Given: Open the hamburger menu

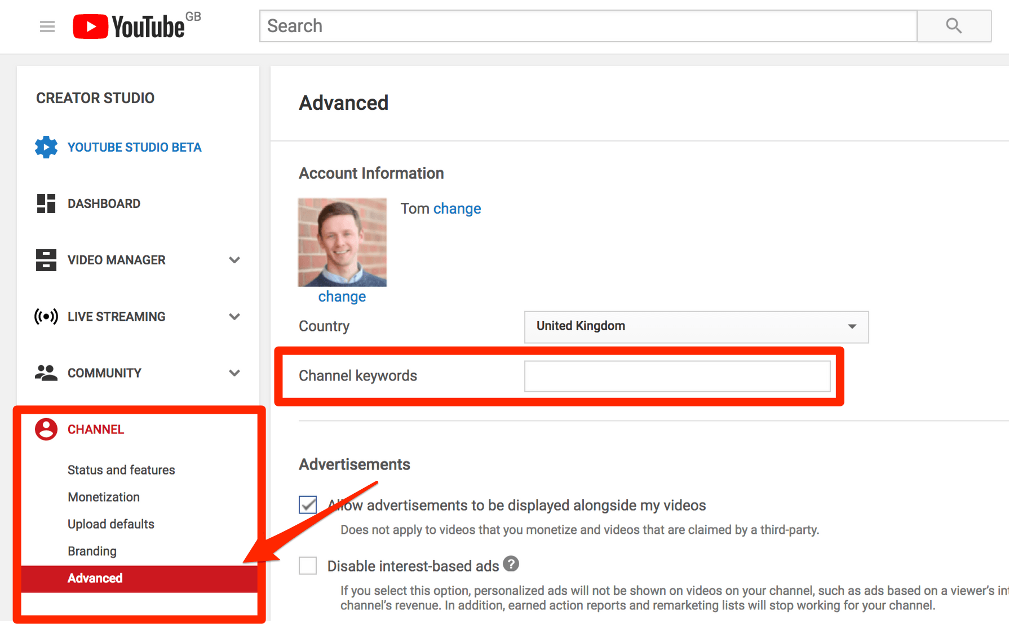Looking at the screenshot, I should pos(47,26).
